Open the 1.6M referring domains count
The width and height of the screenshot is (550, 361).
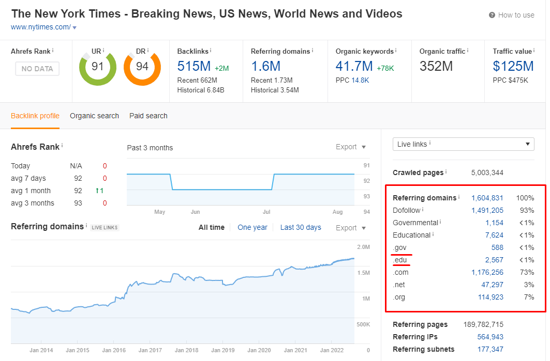[266, 66]
